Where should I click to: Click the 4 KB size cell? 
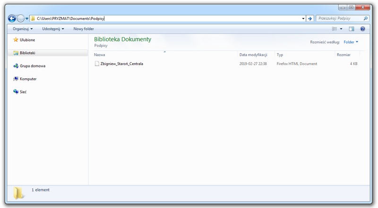[x=353, y=64]
